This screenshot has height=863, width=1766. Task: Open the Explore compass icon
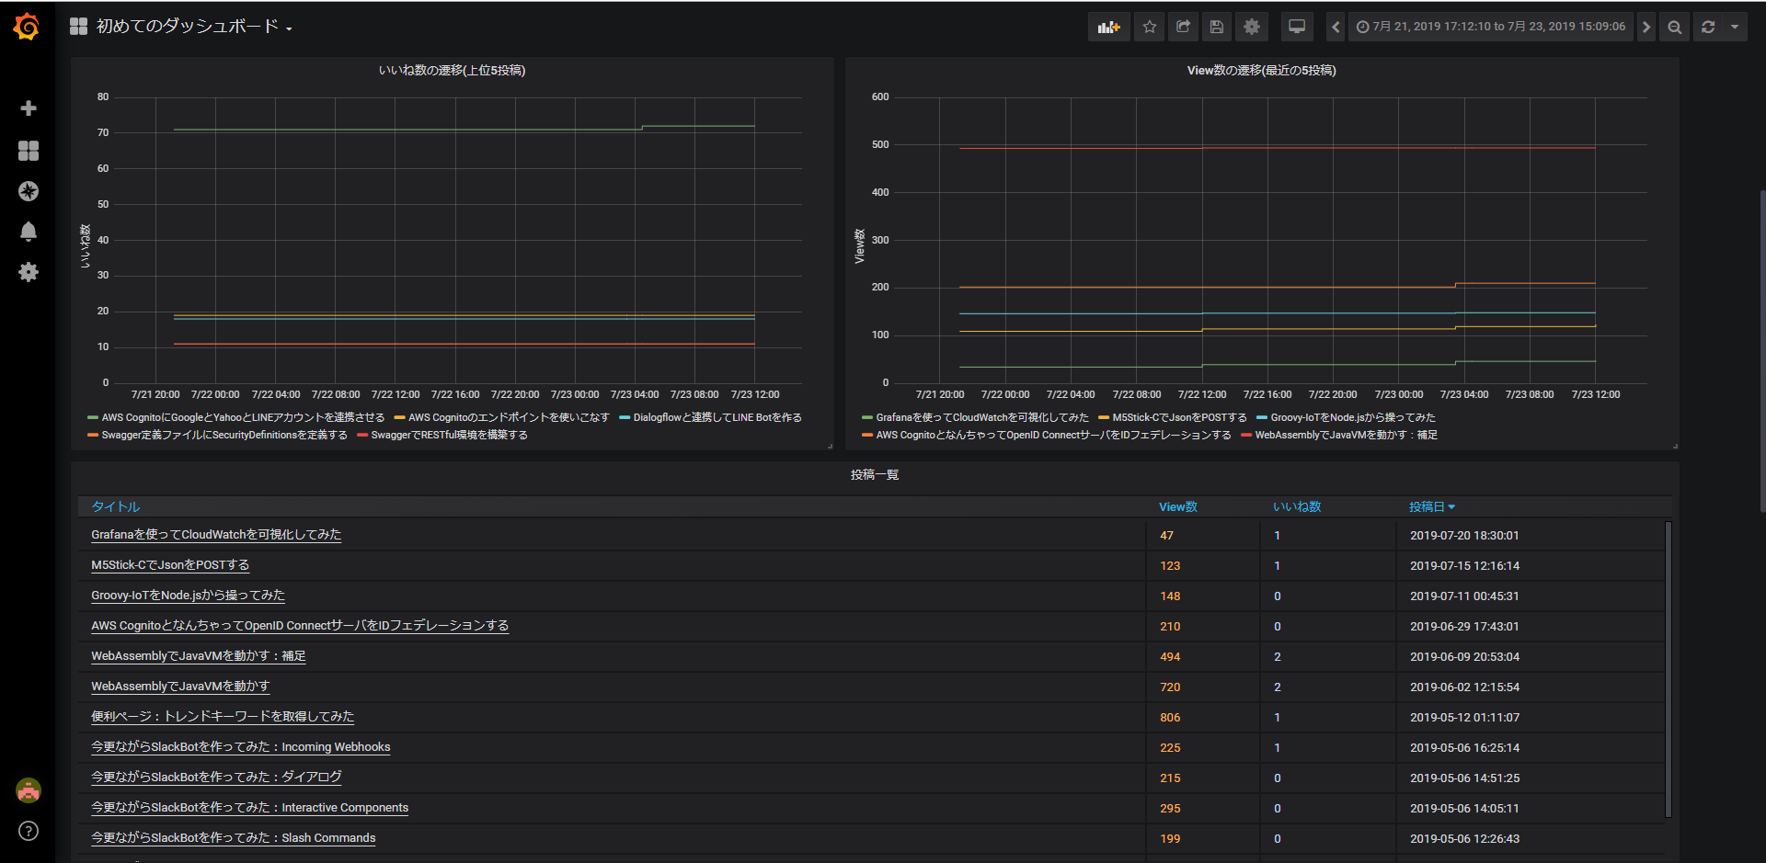(29, 191)
